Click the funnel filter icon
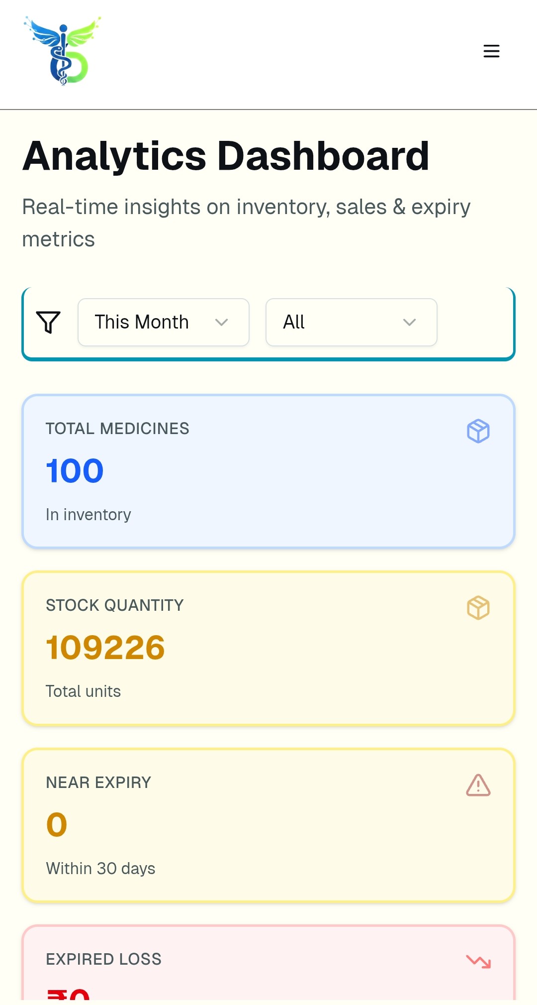The height and width of the screenshot is (1005, 537). pyautogui.click(x=48, y=322)
